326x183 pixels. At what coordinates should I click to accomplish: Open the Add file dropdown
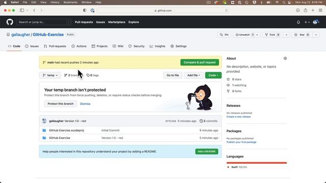point(194,75)
